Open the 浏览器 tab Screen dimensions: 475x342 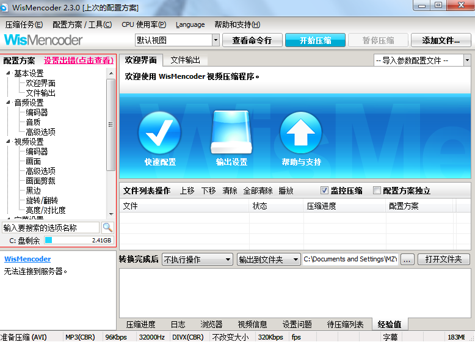pyautogui.click(x=211, y=324)
